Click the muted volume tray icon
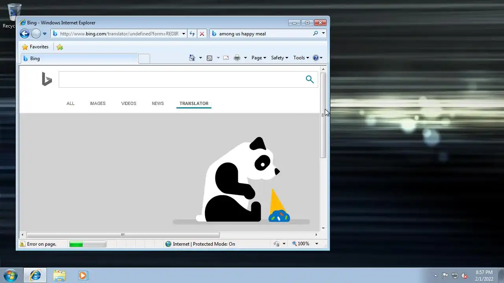504x283 pixels. pos(464,276)
